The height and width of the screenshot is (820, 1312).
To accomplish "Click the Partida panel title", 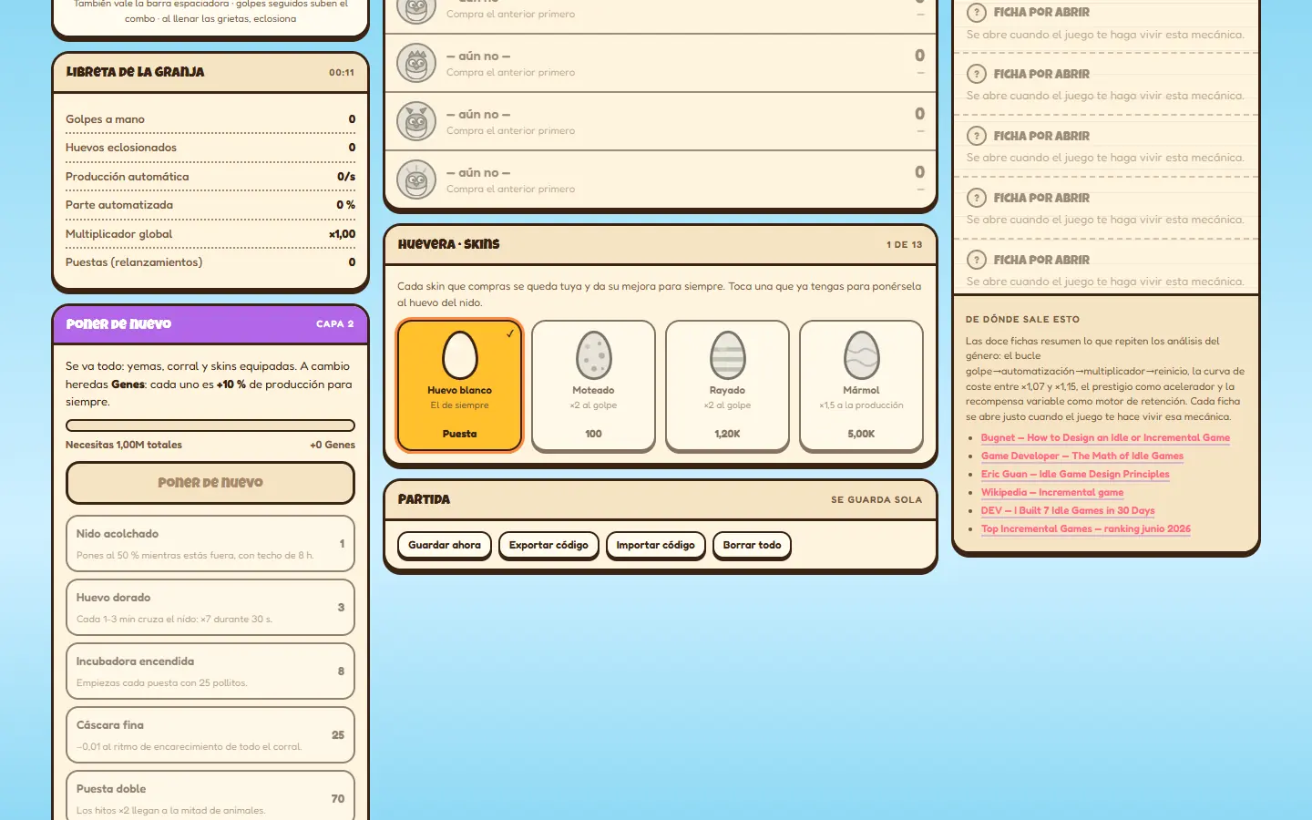I will pos(425,499).
